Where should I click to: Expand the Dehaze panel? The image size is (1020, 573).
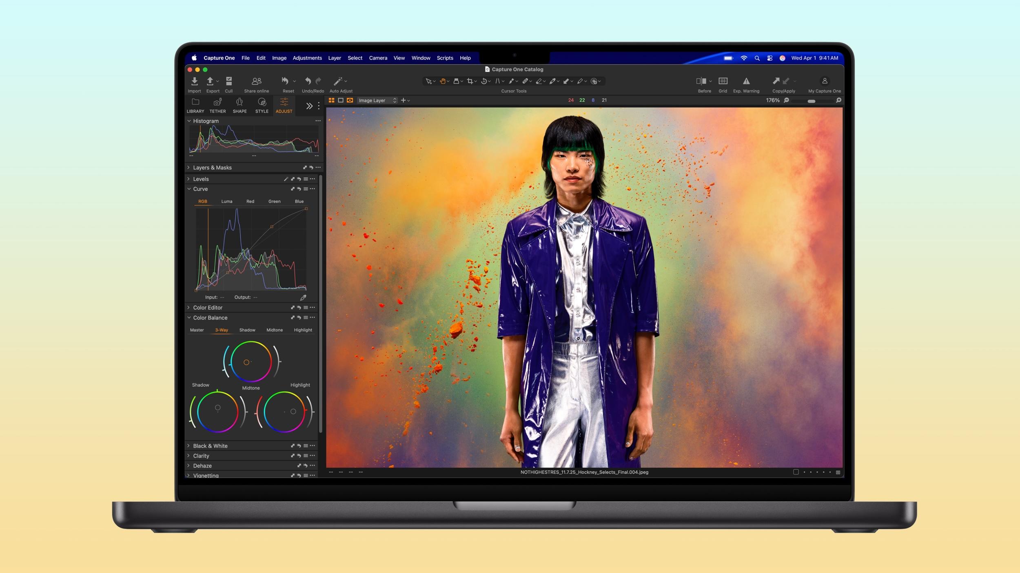tap(188, 465)
